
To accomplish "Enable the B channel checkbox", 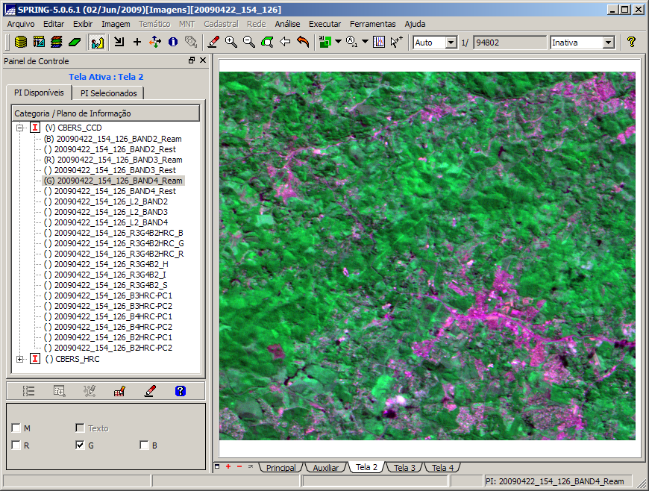I will (x=144, y=445).
